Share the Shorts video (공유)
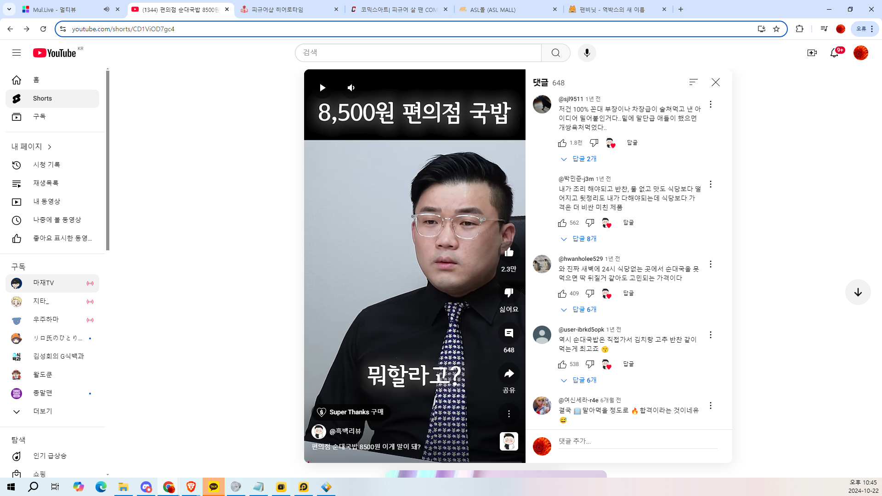The width and height of the screenshot is (882, 496). pyautogui.click(x=509, y=373)
